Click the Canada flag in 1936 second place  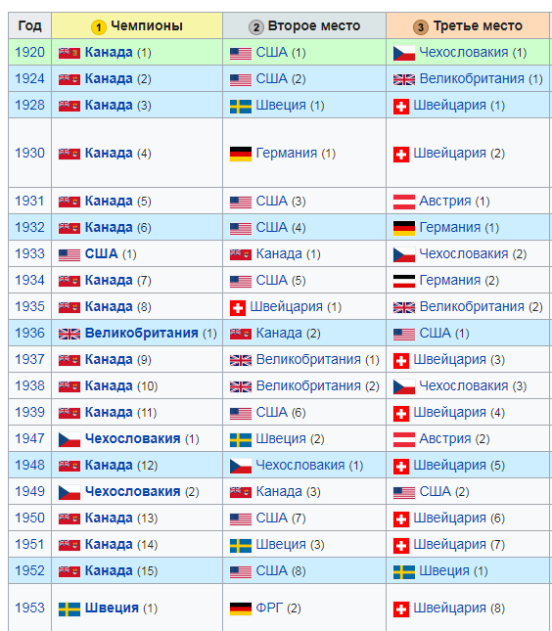pyautogui.click(x=241, y=334)
